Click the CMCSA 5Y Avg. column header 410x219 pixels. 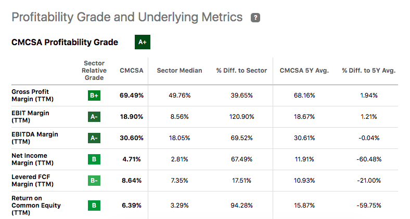pyautogui.click(x=304, y=71)
